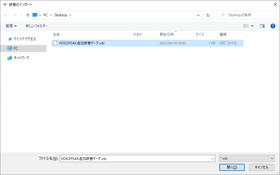
Task: Go forward with the right arrow
Action: click(15, 15)
